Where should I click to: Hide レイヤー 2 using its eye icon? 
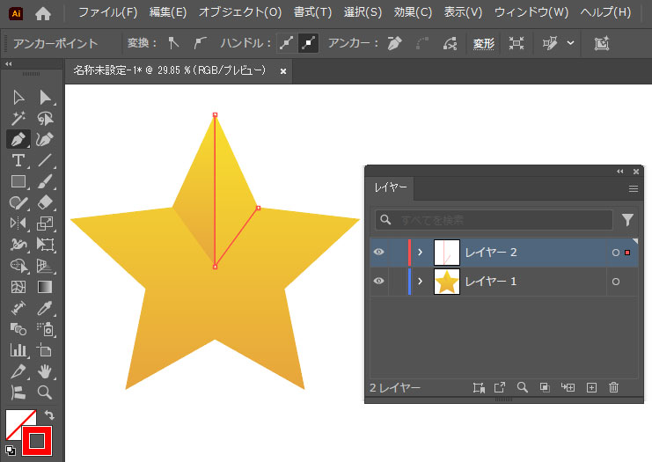tap(379, 253)
